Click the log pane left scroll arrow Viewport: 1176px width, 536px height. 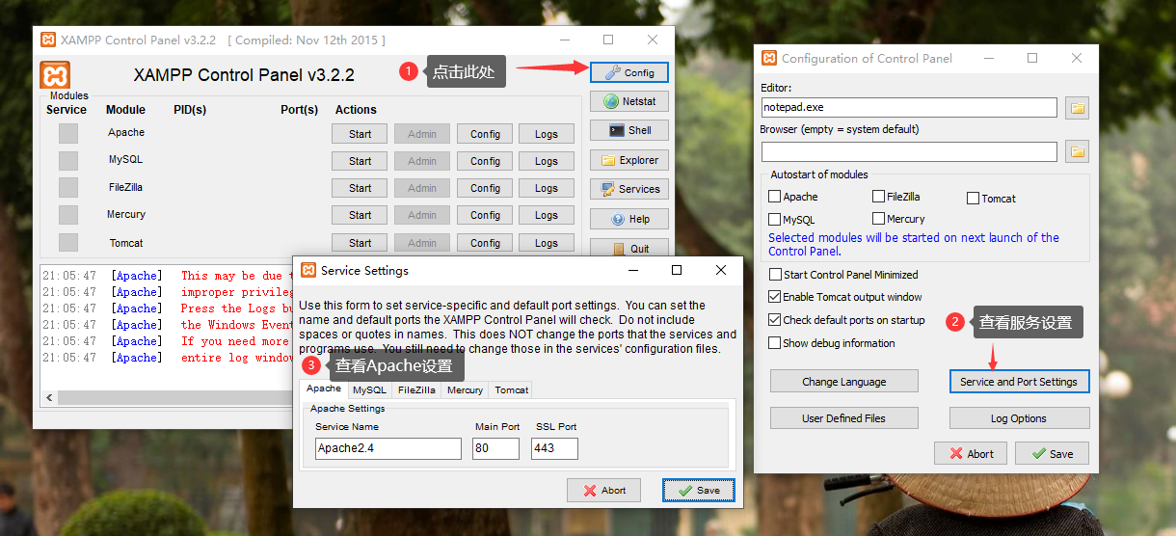pyautogui.click(x=49, y=396)
